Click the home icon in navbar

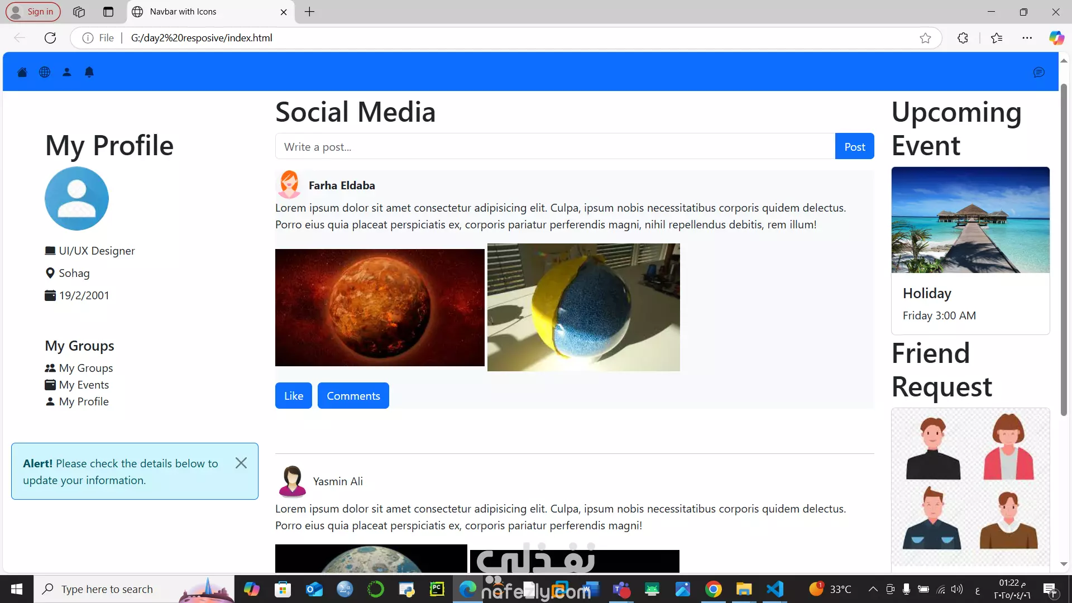(x=22, y=72)
